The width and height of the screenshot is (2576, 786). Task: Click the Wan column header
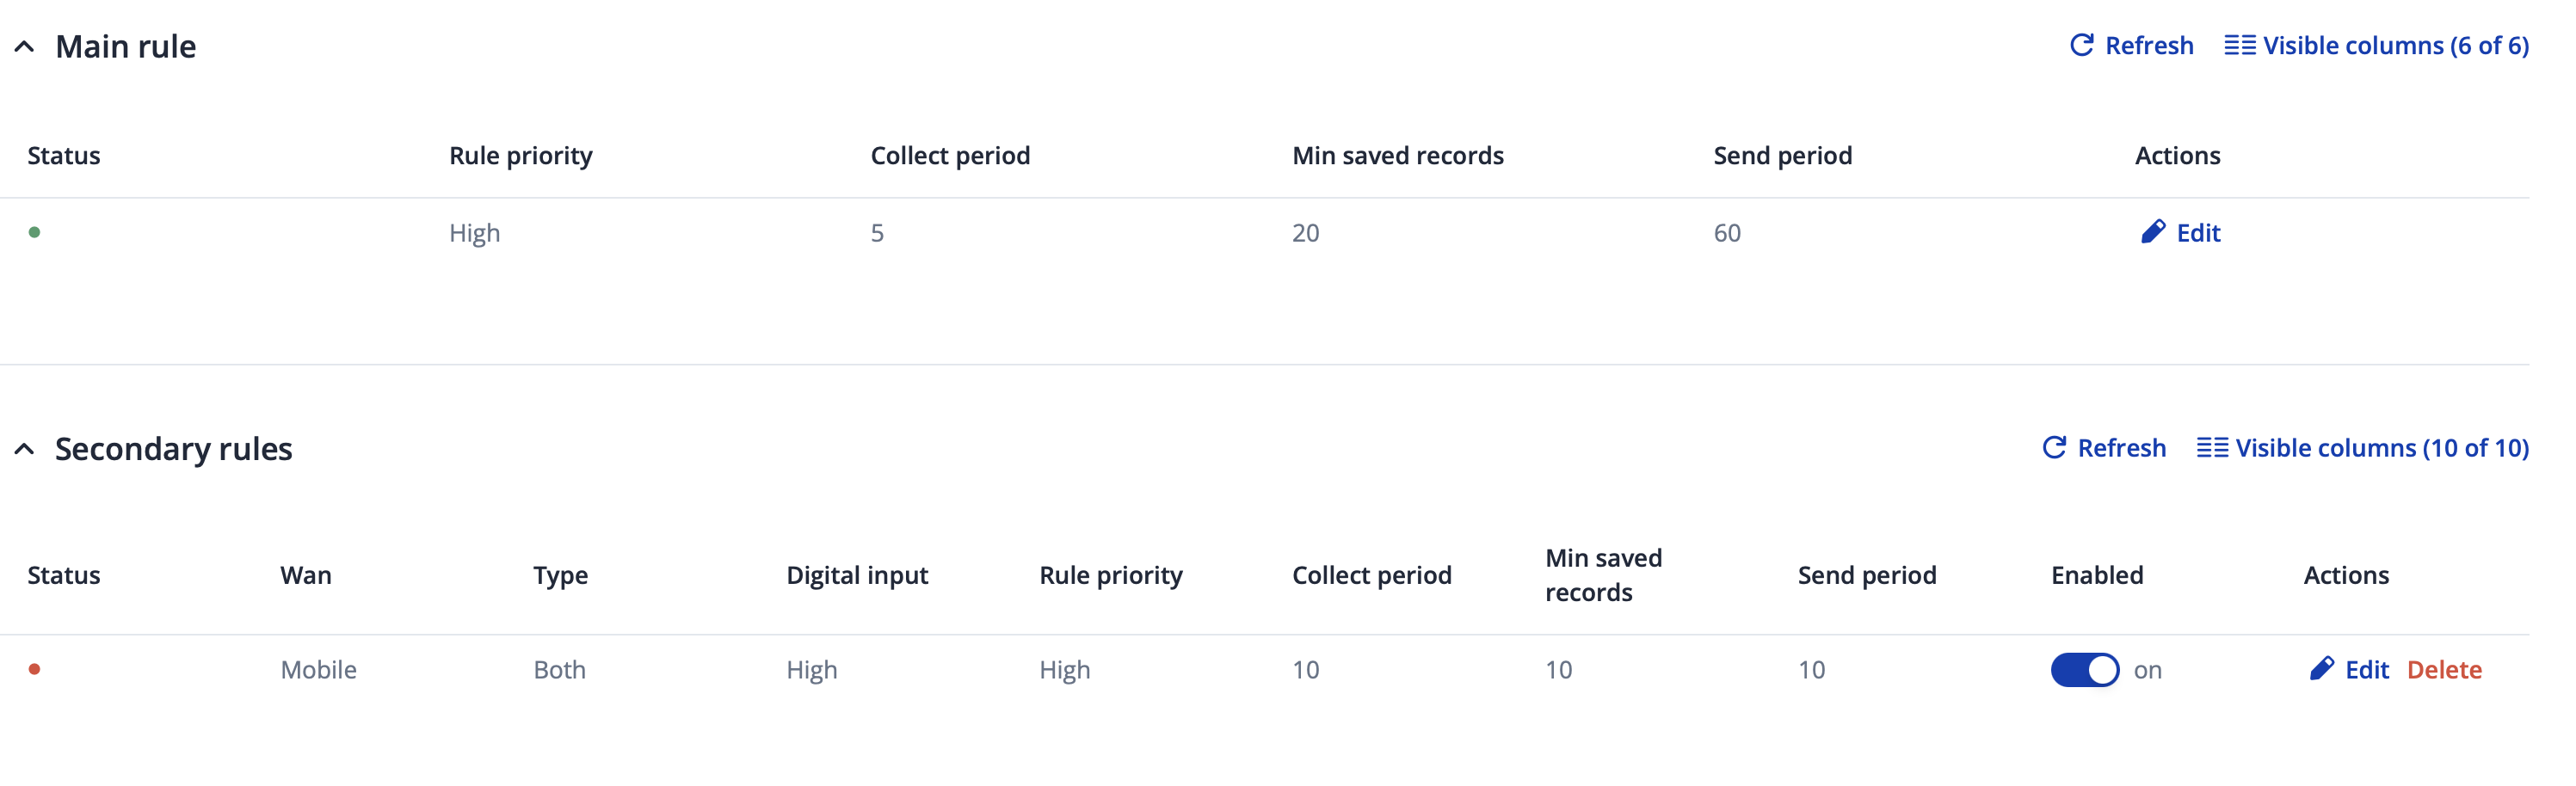tap(305, 575)
